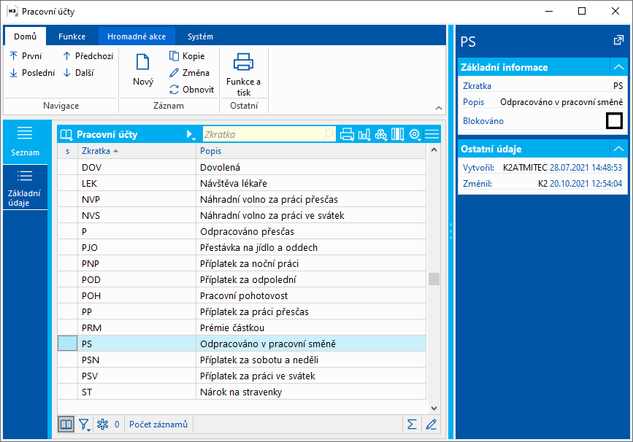
Task: Open the filter funnel in the status bar
Action: pyautogui.click(x=84, y=424)
